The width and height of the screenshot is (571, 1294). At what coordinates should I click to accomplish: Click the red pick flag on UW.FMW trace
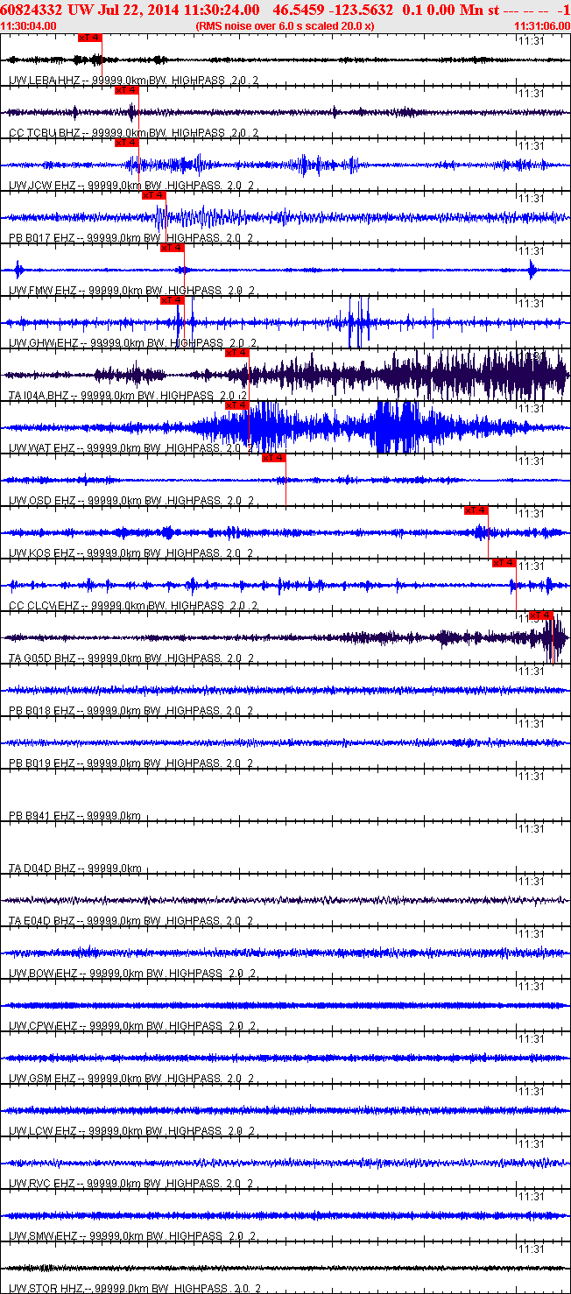point(172,248)
